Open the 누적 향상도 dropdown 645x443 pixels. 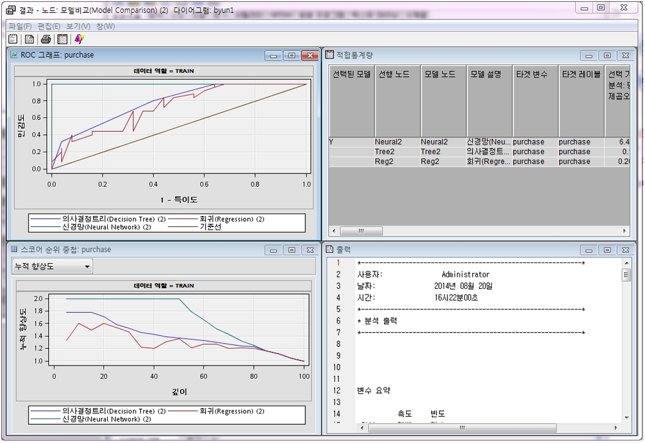52,266
